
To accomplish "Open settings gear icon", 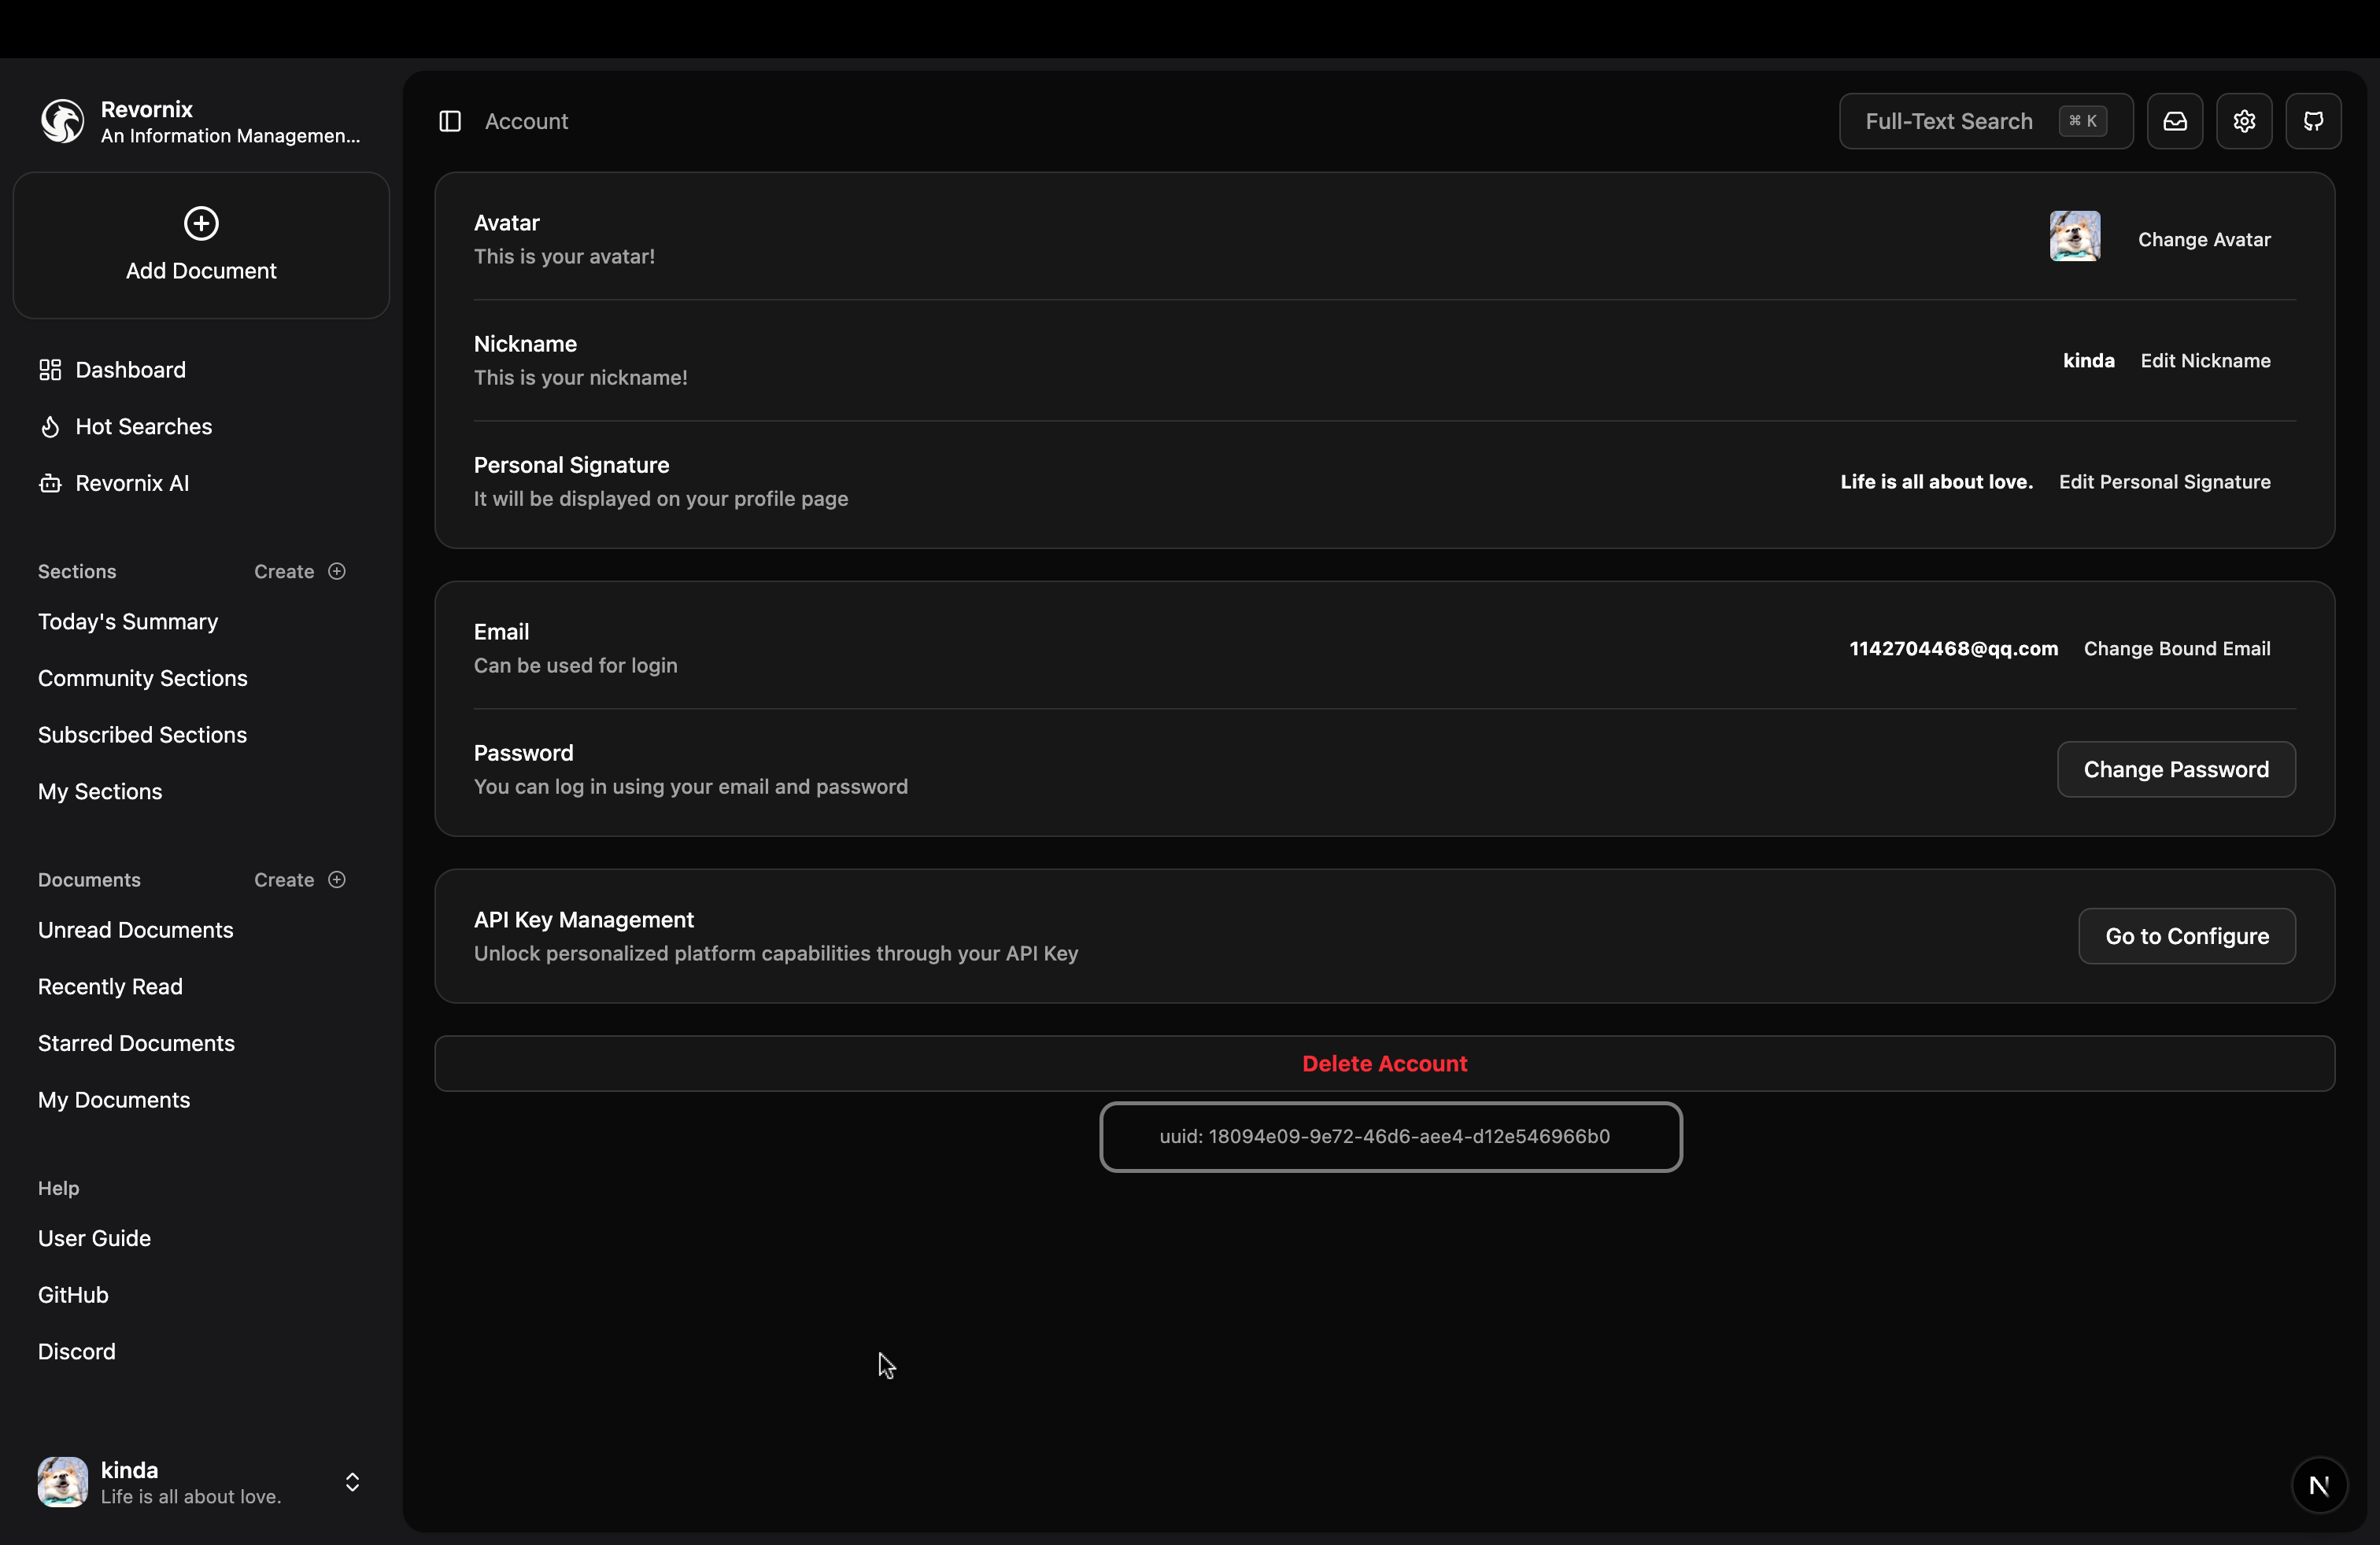I will [x=2244, y=121].
